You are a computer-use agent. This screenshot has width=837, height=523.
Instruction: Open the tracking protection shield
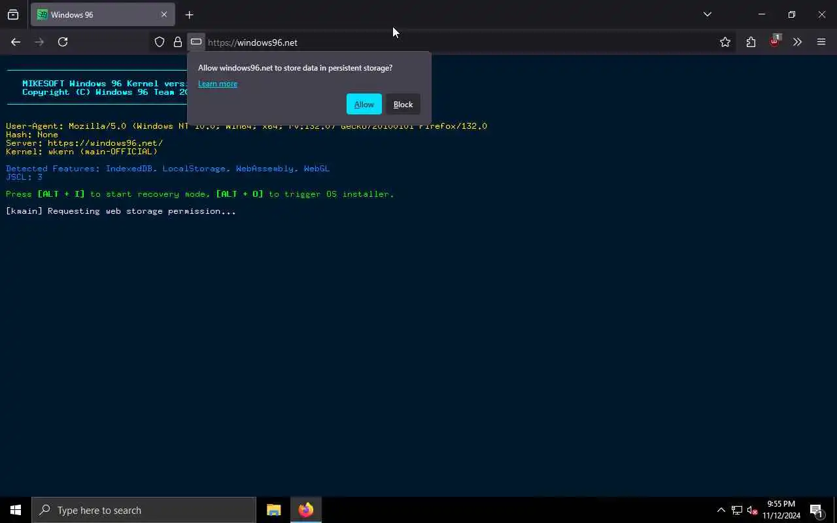tap(159, 42)
